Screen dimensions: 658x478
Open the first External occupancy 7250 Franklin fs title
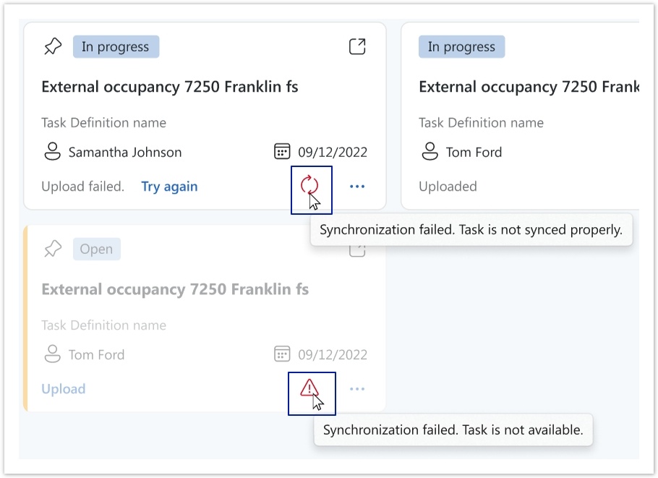(170, 87)
